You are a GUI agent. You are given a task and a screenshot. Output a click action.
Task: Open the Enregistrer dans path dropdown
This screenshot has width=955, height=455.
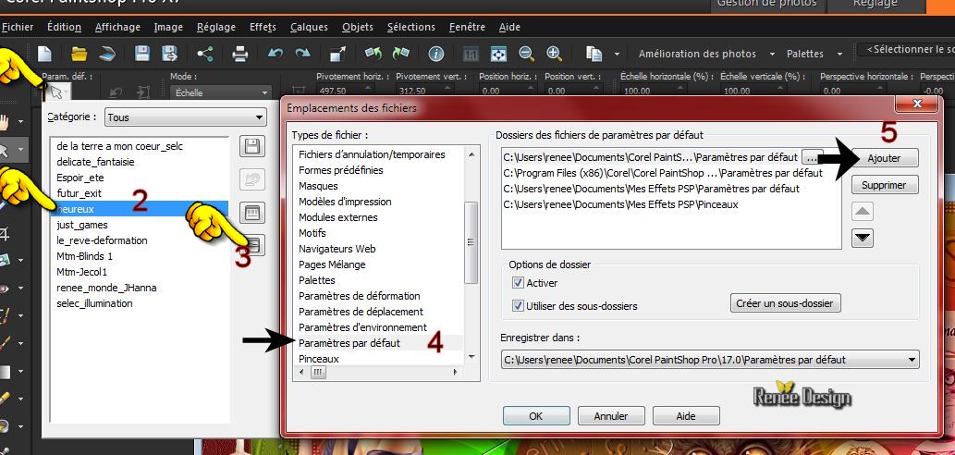click(x=710, y=360)
